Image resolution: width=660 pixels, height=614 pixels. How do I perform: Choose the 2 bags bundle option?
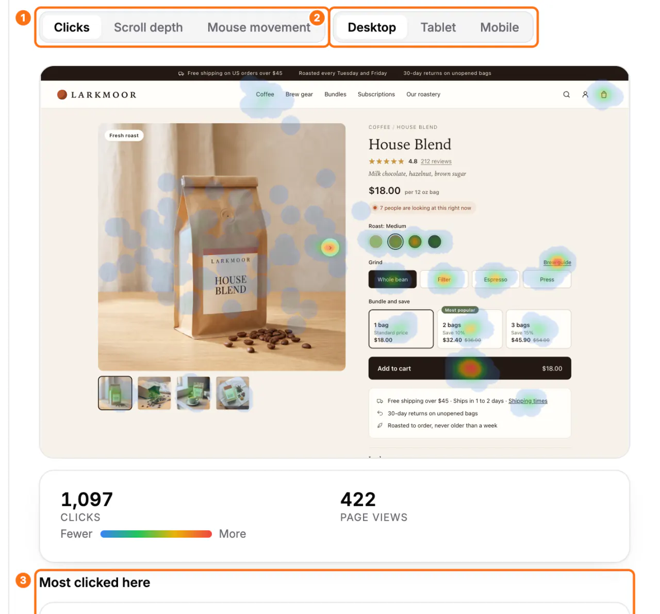click(x=470, y=329)
